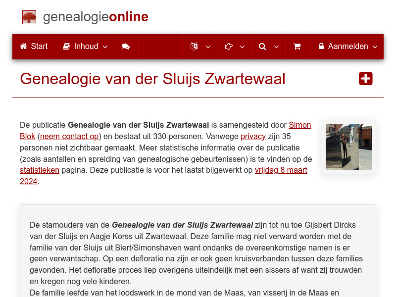Select the Inhoud book icon
Image resolution: width=396 pixels, height=297 pixels.
point(66,46)
